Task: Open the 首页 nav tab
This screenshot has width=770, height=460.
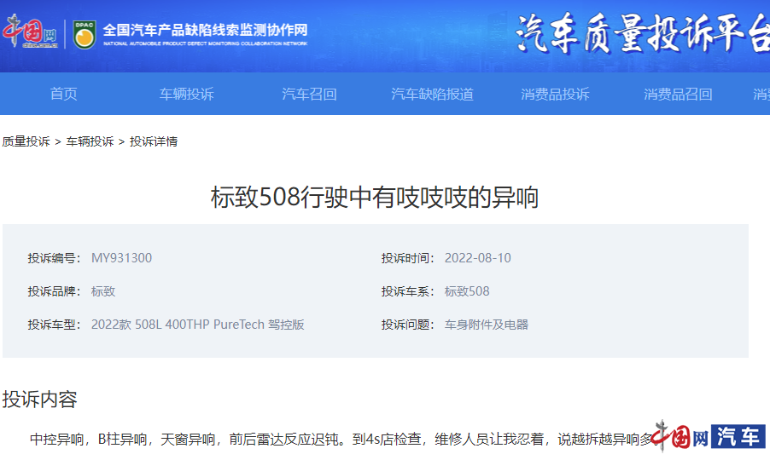Action: [63, 94]
